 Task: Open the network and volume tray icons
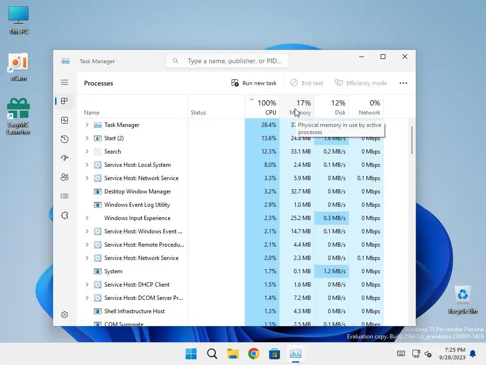tap(422, 354)
